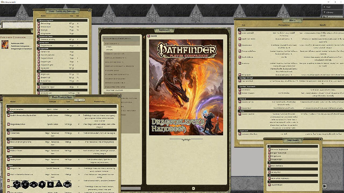This screenshot has width=344, height=193.
Task: Open link icon for Dragon's gall item
Action: (39, 62)
